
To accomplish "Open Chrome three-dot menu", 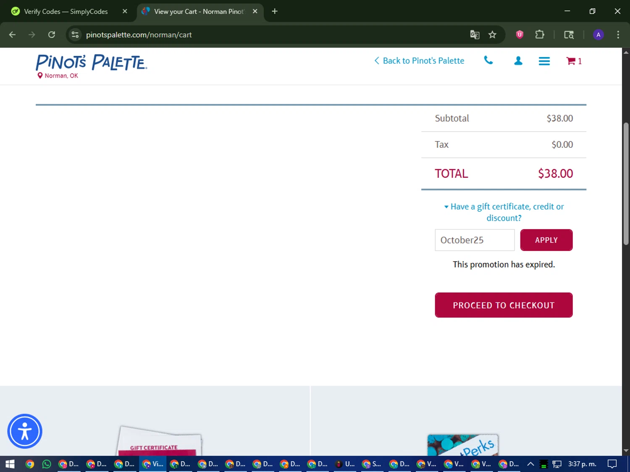I will [x=618, y=35].
